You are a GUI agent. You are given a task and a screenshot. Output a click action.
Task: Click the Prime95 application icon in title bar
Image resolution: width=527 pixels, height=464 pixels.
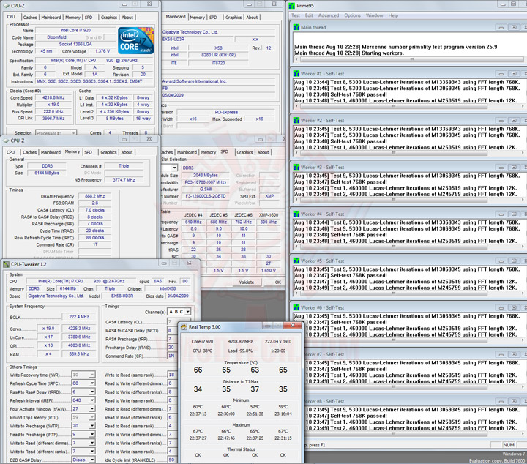point(293,5)
